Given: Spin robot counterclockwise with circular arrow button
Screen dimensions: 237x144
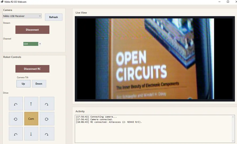Looking at the screenshot, I should coord(16,119).
